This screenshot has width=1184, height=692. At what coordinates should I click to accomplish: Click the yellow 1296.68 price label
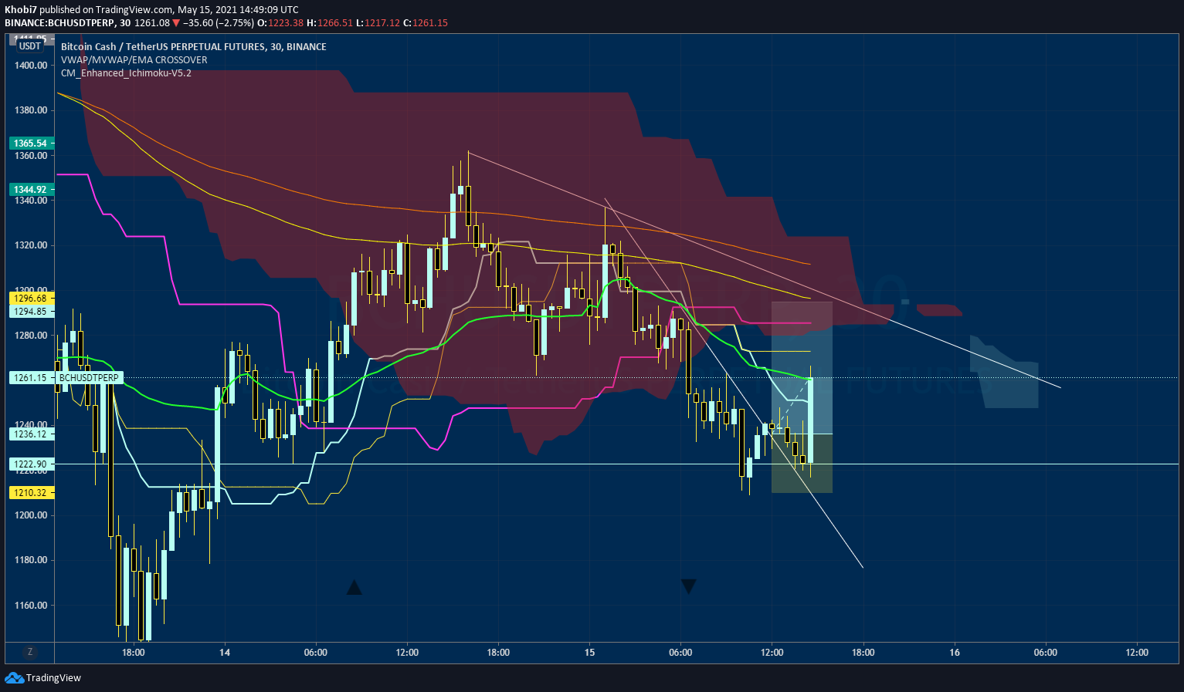pos(30,299)
